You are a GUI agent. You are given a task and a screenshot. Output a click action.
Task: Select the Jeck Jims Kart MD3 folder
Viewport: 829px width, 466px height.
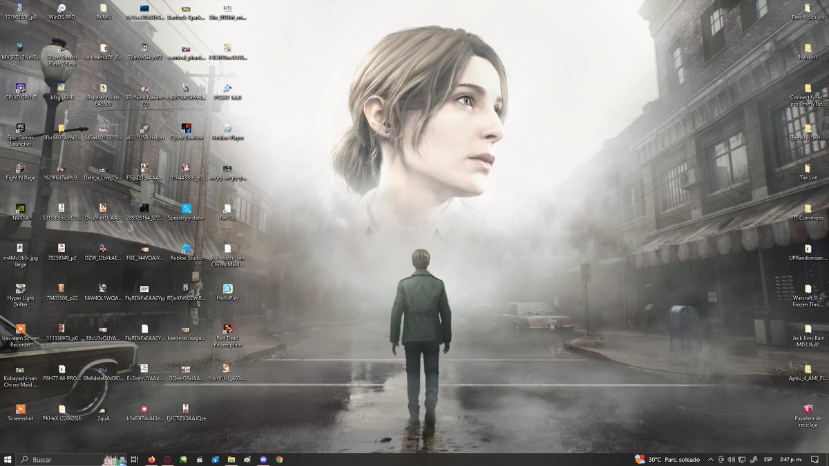[x=808, y=335]
